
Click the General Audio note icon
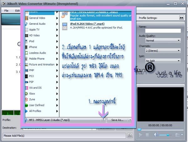point(27,24)
